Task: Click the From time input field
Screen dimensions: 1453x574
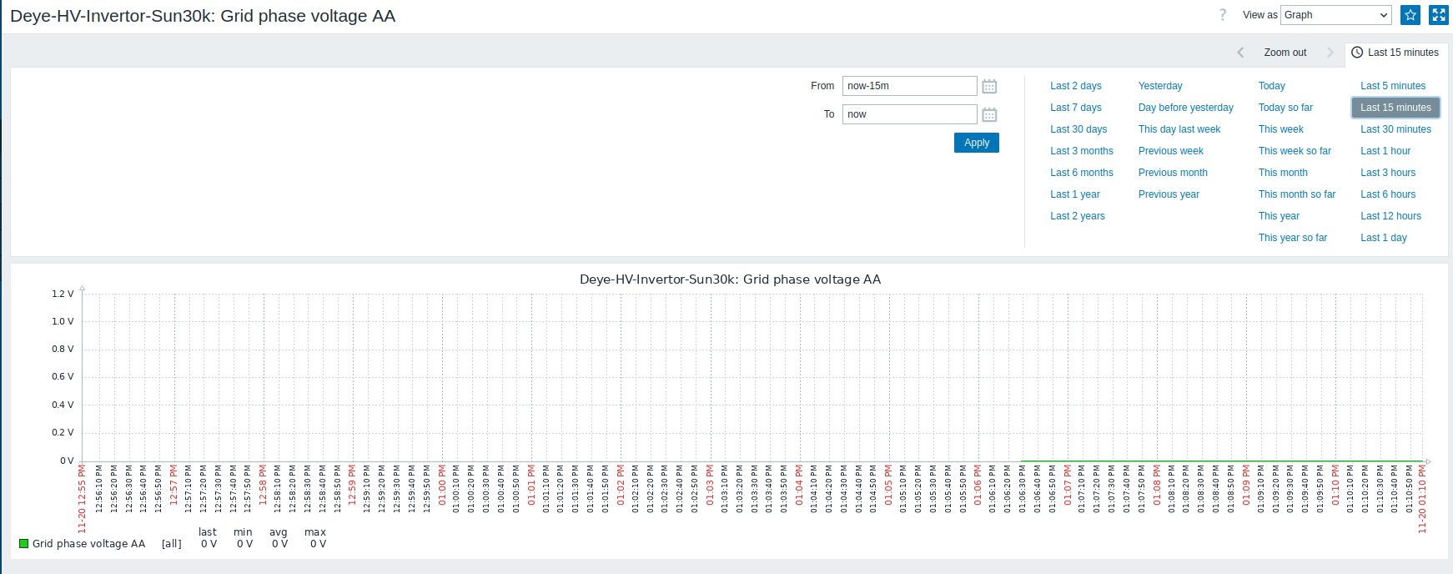Action: [909, 86]
